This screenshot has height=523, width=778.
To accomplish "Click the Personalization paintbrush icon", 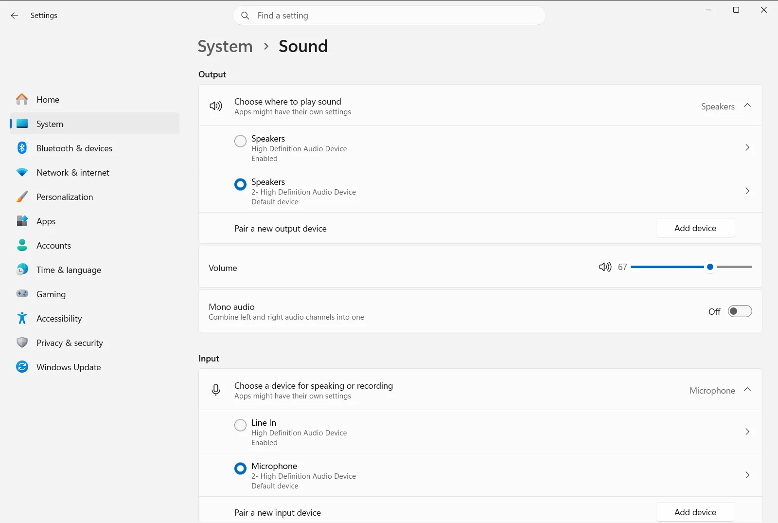I will [22, 197].
